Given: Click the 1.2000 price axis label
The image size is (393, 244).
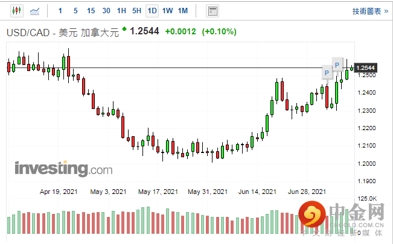Looking at the screenshot, I should tap(366, 163).
